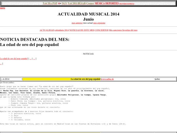Click the line '- ?: batería'
This screenshot has width=177, height=133.
click(x=15, y=118)
